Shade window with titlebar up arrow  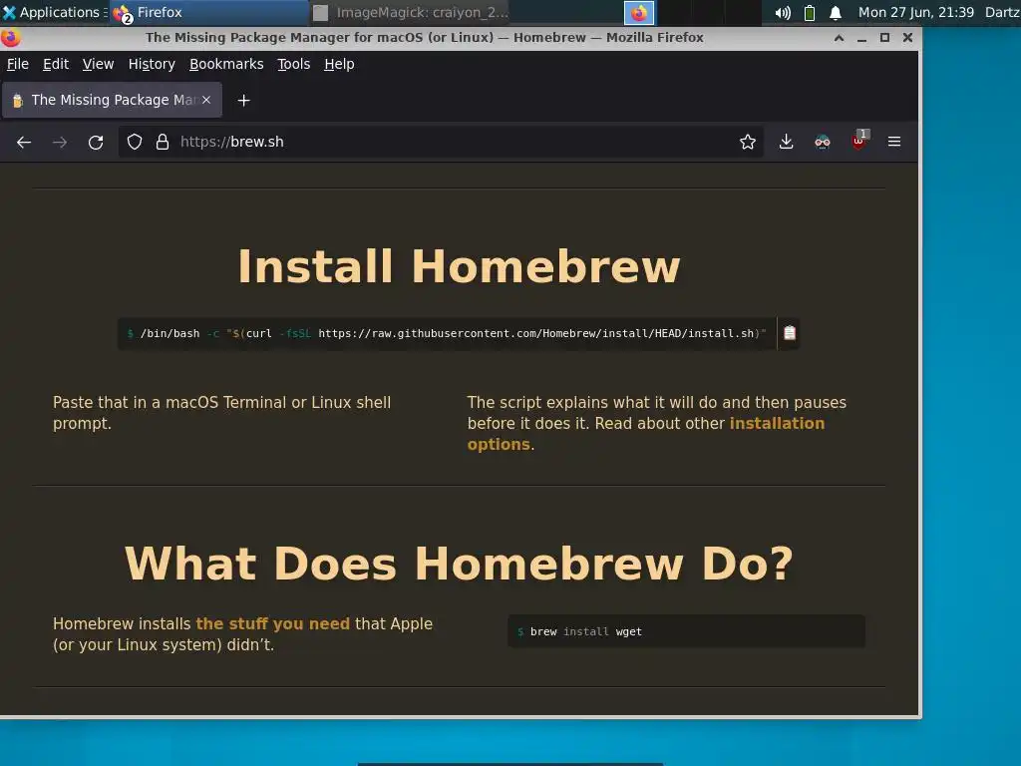point(839,38)
